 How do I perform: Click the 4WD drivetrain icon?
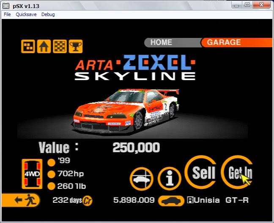point(32,174)
